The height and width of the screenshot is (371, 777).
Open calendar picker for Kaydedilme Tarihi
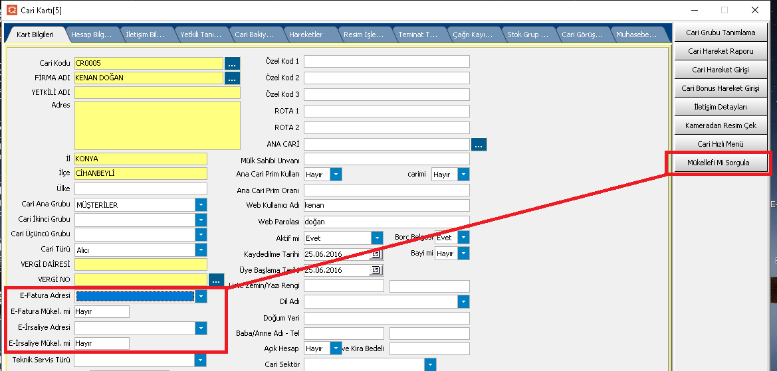[376, 254]
